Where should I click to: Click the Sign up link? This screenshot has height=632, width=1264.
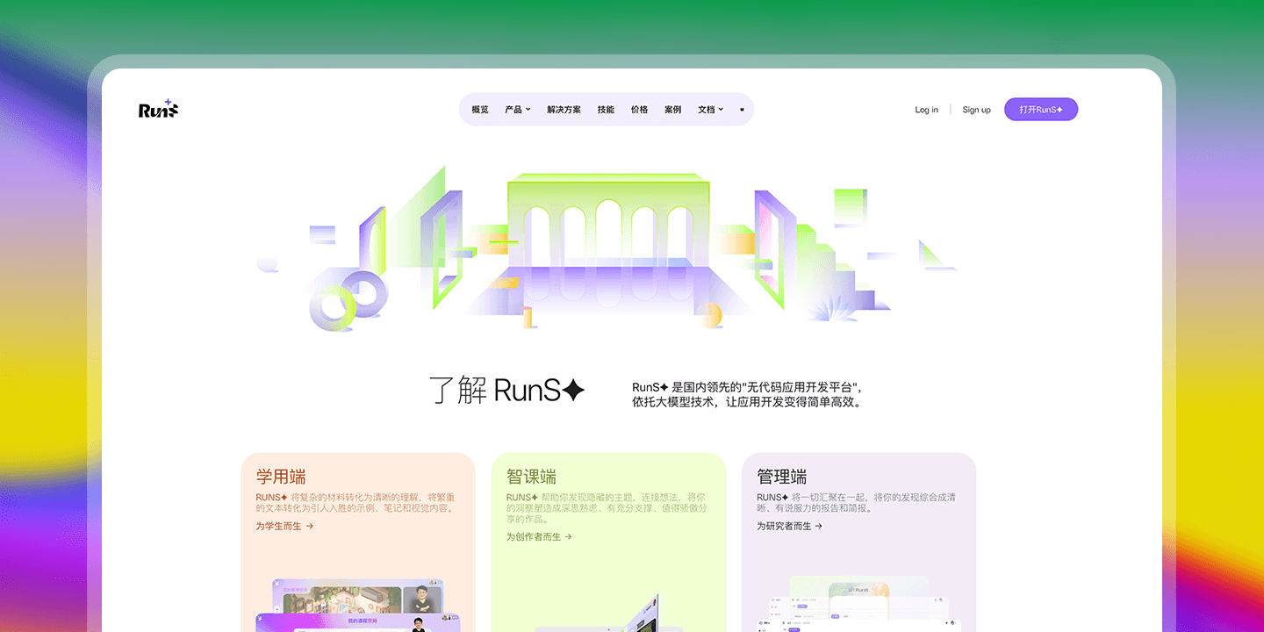976,110
